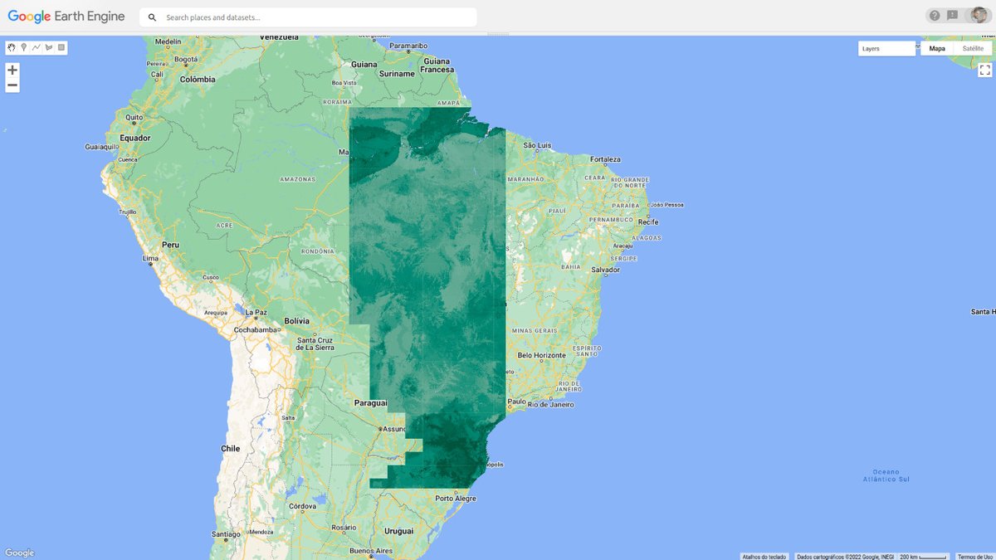Select the draw line tool
Viewport: 996px width, 560px height.
pos(37,48)
